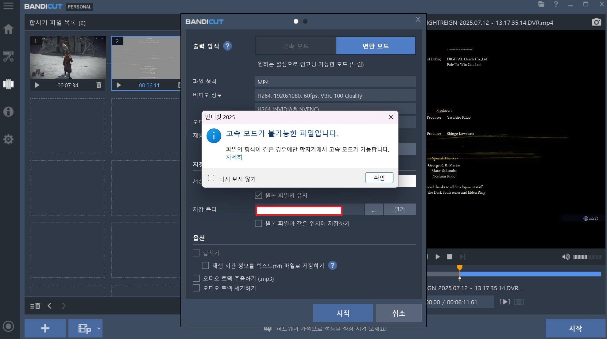Go to next page of file list
607x339 pixels.
[64, 306]
